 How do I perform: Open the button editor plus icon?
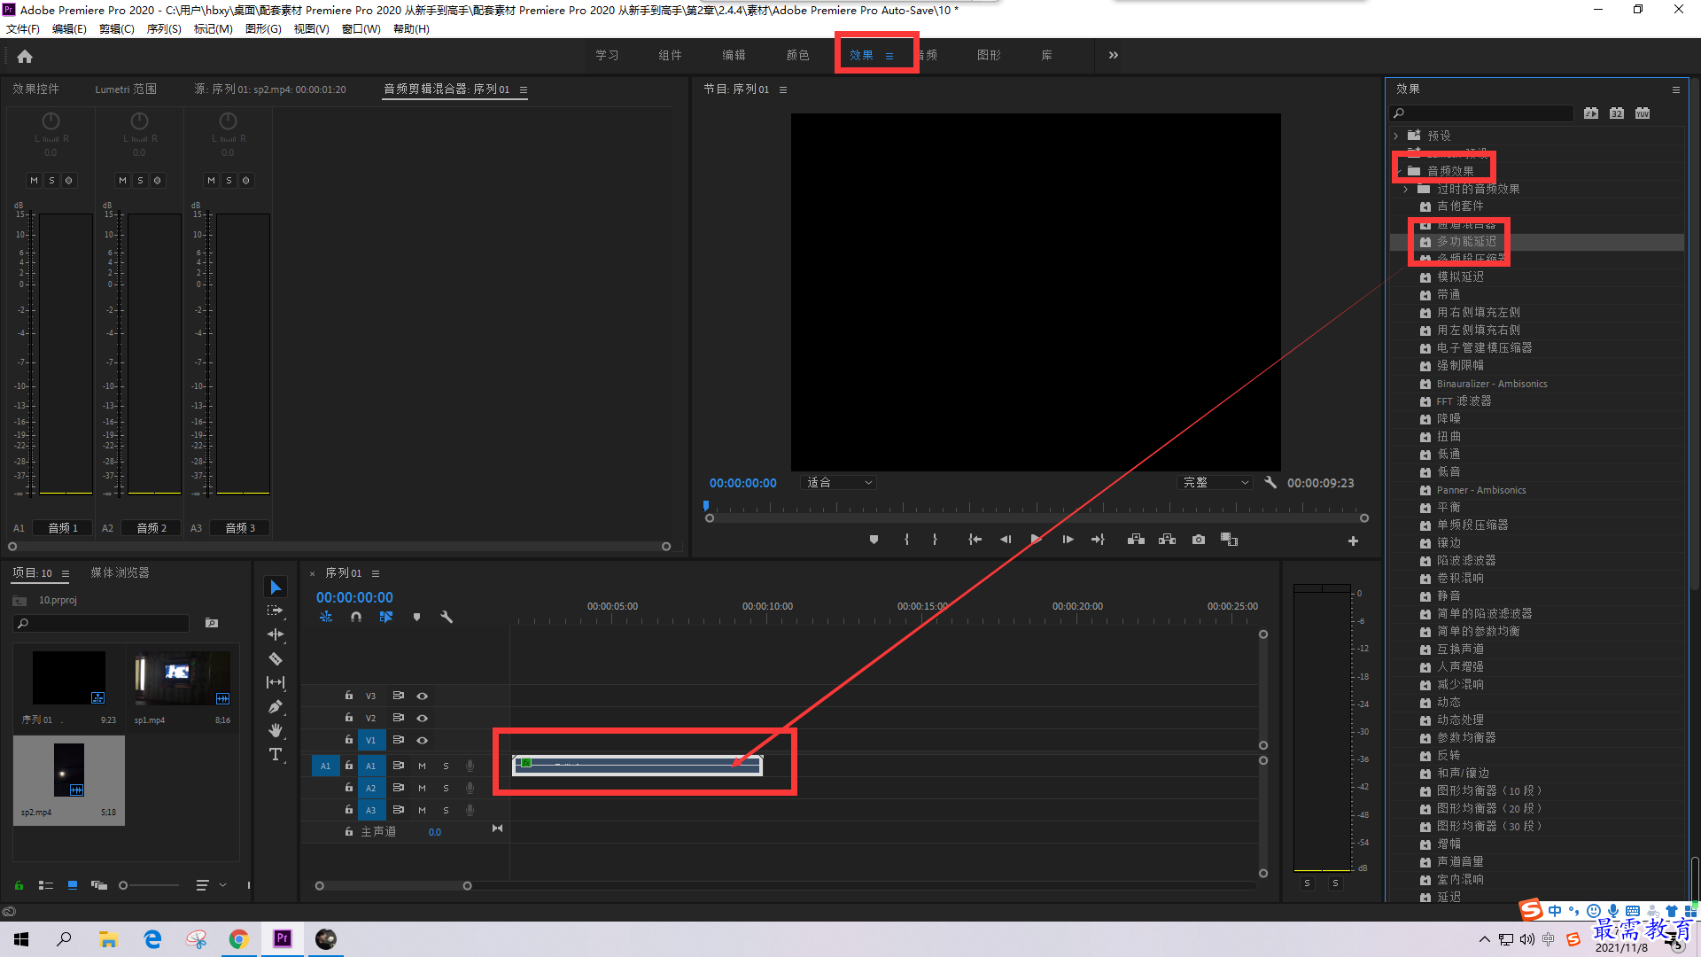pyautogui.click(x=1353, y=541)
